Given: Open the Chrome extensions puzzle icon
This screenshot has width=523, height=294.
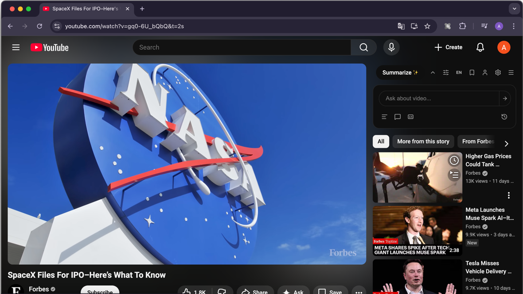Looking at the screenshot, I should (x=462, y=26).
